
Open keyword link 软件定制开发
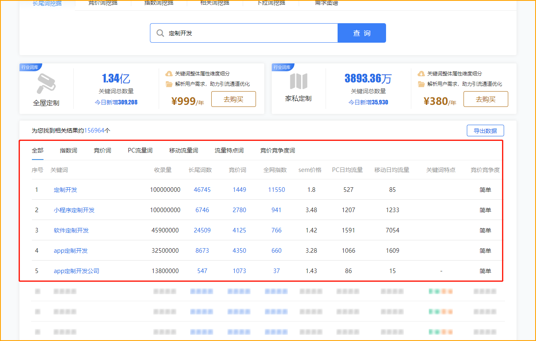[71, 230]
